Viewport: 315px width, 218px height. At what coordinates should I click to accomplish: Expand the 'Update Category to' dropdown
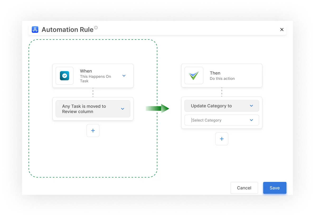pyautogui.click(x=251, y=106)
